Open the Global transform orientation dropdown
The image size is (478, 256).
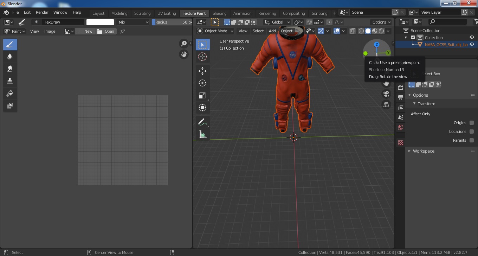click(277, 22)
